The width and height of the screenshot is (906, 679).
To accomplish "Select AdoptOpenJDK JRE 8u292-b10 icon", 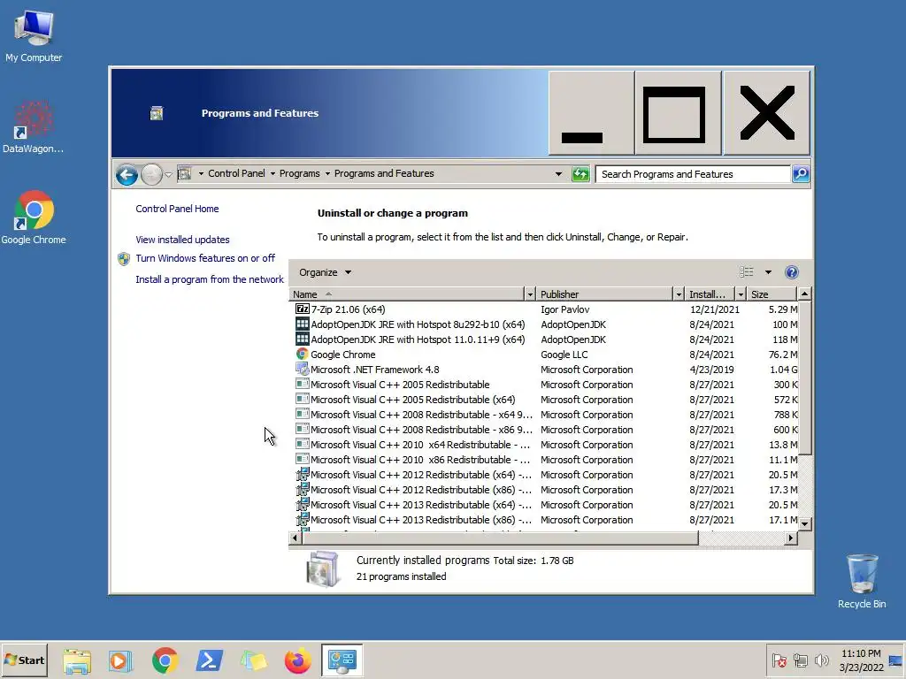I will click(303, 324).
